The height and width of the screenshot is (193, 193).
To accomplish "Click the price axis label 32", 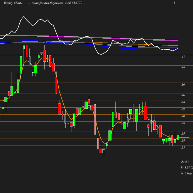I will click(x=183, y=109).
